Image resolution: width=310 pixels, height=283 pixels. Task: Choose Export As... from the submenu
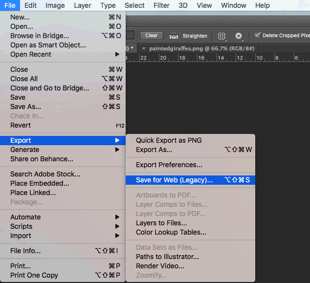(x=154, y=150)
